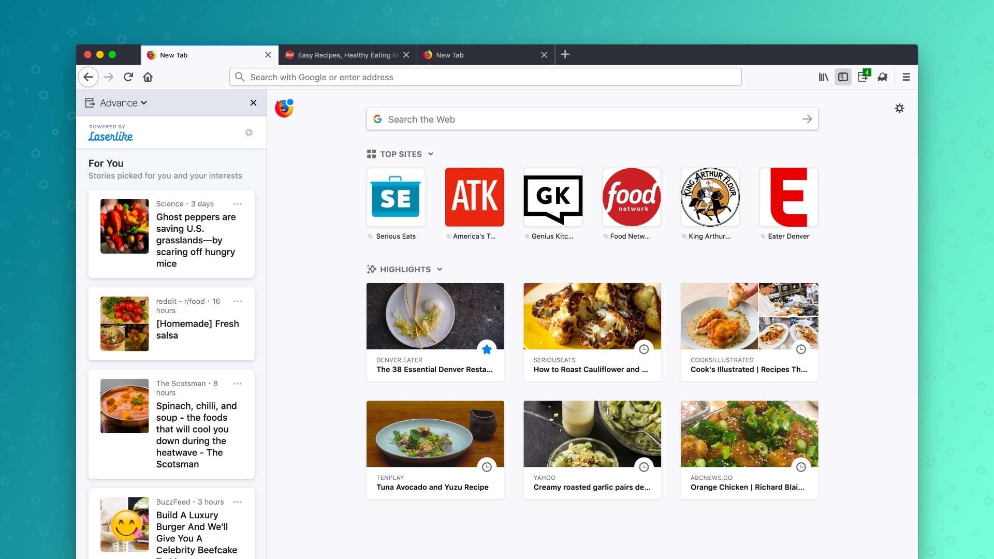994x559 pixels.
Task: Go back with the browser back arrow
Action: pyautogui.click(x=88, y=77)
